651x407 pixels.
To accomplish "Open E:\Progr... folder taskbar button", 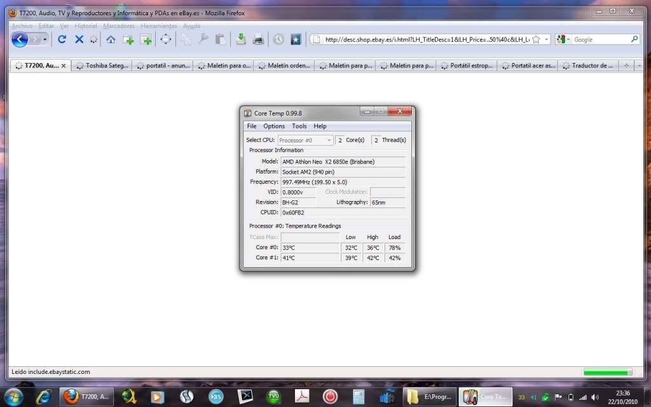I will pos(429,397).
